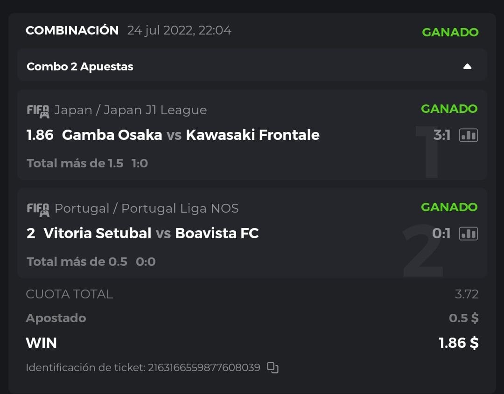Collapse the Combo 2 Apuestas arrow
The width and height of the screenshot is (504, 394).
467,66
